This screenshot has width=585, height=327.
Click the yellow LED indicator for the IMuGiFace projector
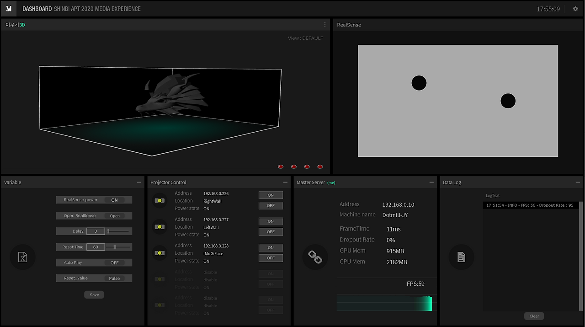click(159, 253)
